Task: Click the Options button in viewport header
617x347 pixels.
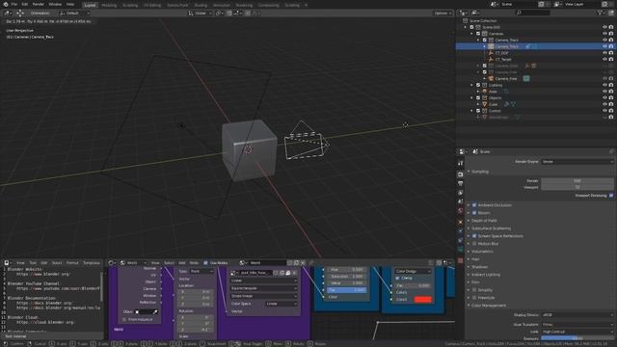Action: click(x=443, y=13)
